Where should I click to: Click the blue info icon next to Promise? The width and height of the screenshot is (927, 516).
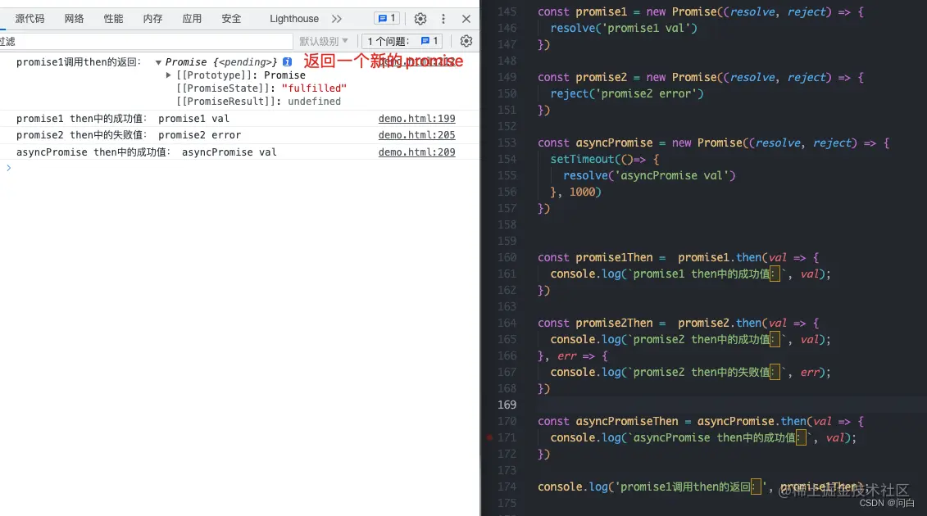click(x=288, y=61)
